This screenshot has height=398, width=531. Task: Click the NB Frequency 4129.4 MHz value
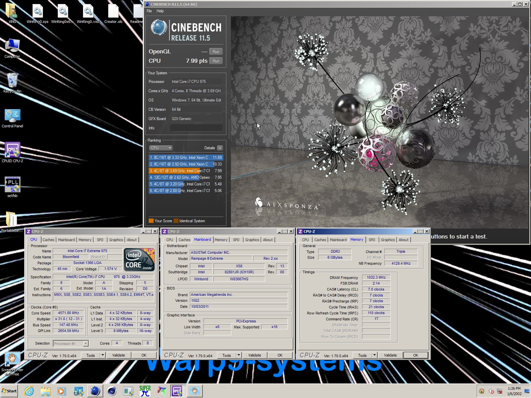[x=401, y=263]
